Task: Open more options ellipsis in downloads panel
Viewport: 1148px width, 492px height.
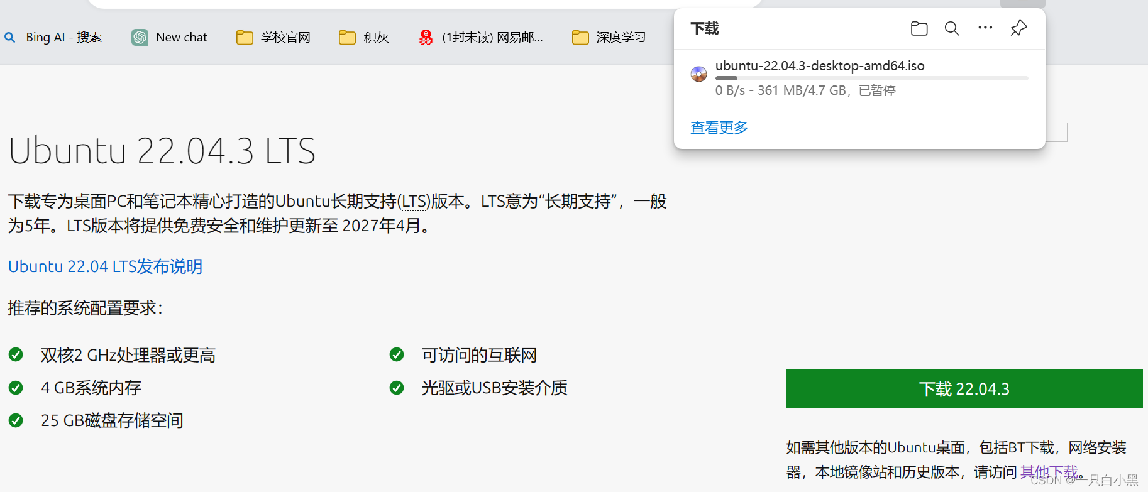Action: pyautogui.click(x=985, y=28)
